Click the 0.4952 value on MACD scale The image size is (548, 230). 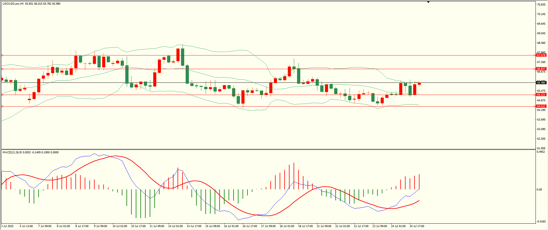click(541, 152)
